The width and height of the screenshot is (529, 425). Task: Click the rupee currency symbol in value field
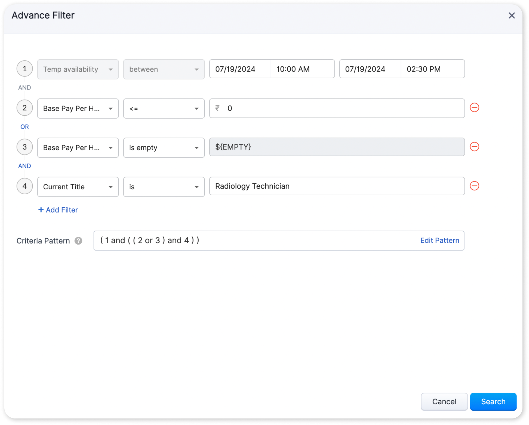[x=217, y=108]
